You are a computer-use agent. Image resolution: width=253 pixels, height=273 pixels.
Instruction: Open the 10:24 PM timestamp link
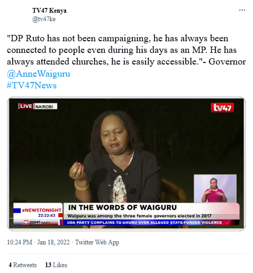[x=20, y=242]
